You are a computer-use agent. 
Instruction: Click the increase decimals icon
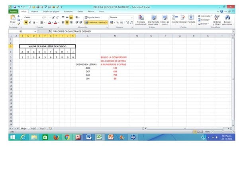point(127,23)
